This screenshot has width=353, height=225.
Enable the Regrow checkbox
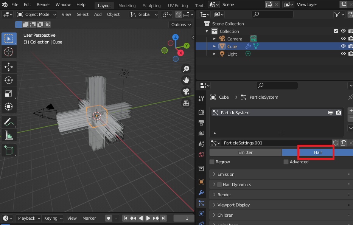pyautogui.click(x=212, y=162)
